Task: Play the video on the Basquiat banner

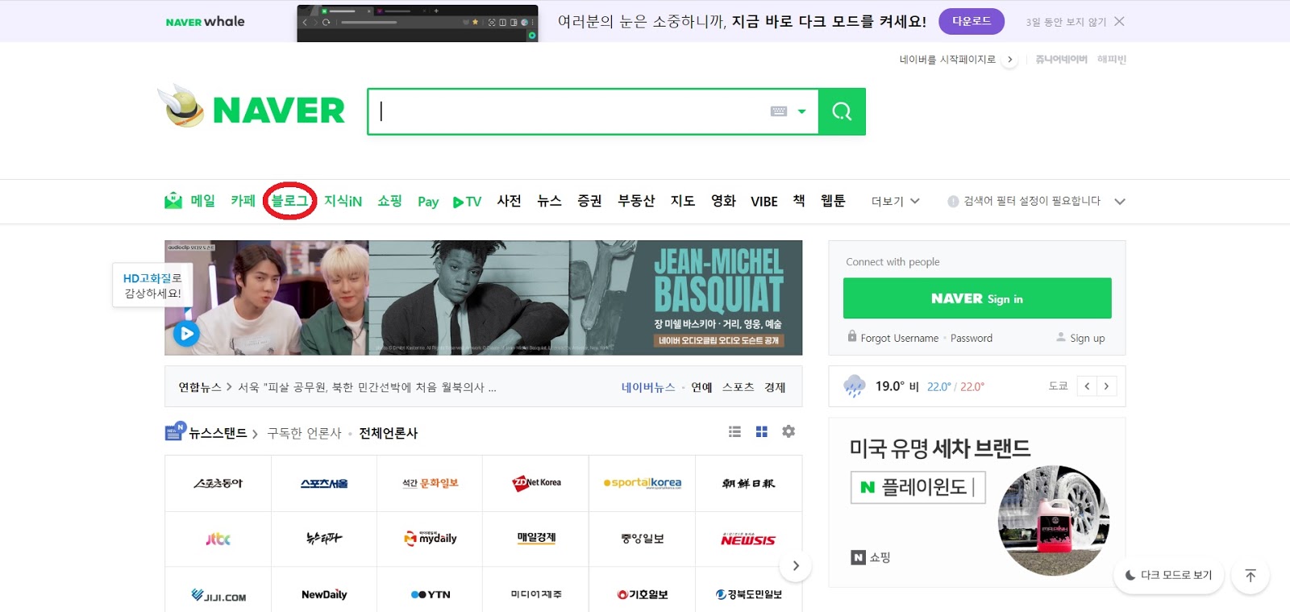Action: (186, 333)
